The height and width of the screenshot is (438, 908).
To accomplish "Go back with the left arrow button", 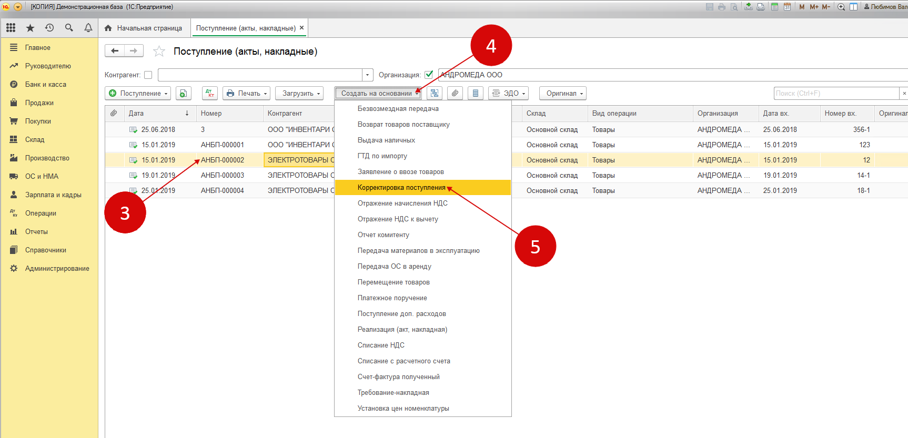I will [115, 51].
